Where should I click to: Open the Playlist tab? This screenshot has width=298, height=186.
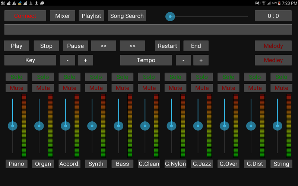pos(91,16)
